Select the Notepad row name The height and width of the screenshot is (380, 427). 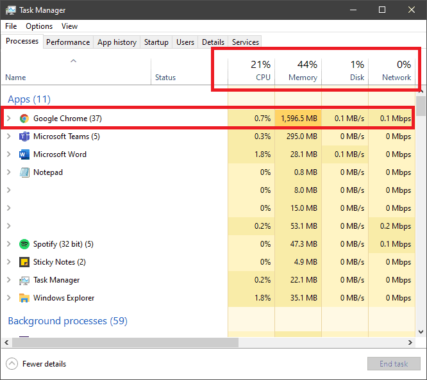pyautogui.click(x=48, y=172)
